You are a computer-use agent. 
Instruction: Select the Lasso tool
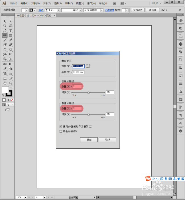tap(11, 26)
